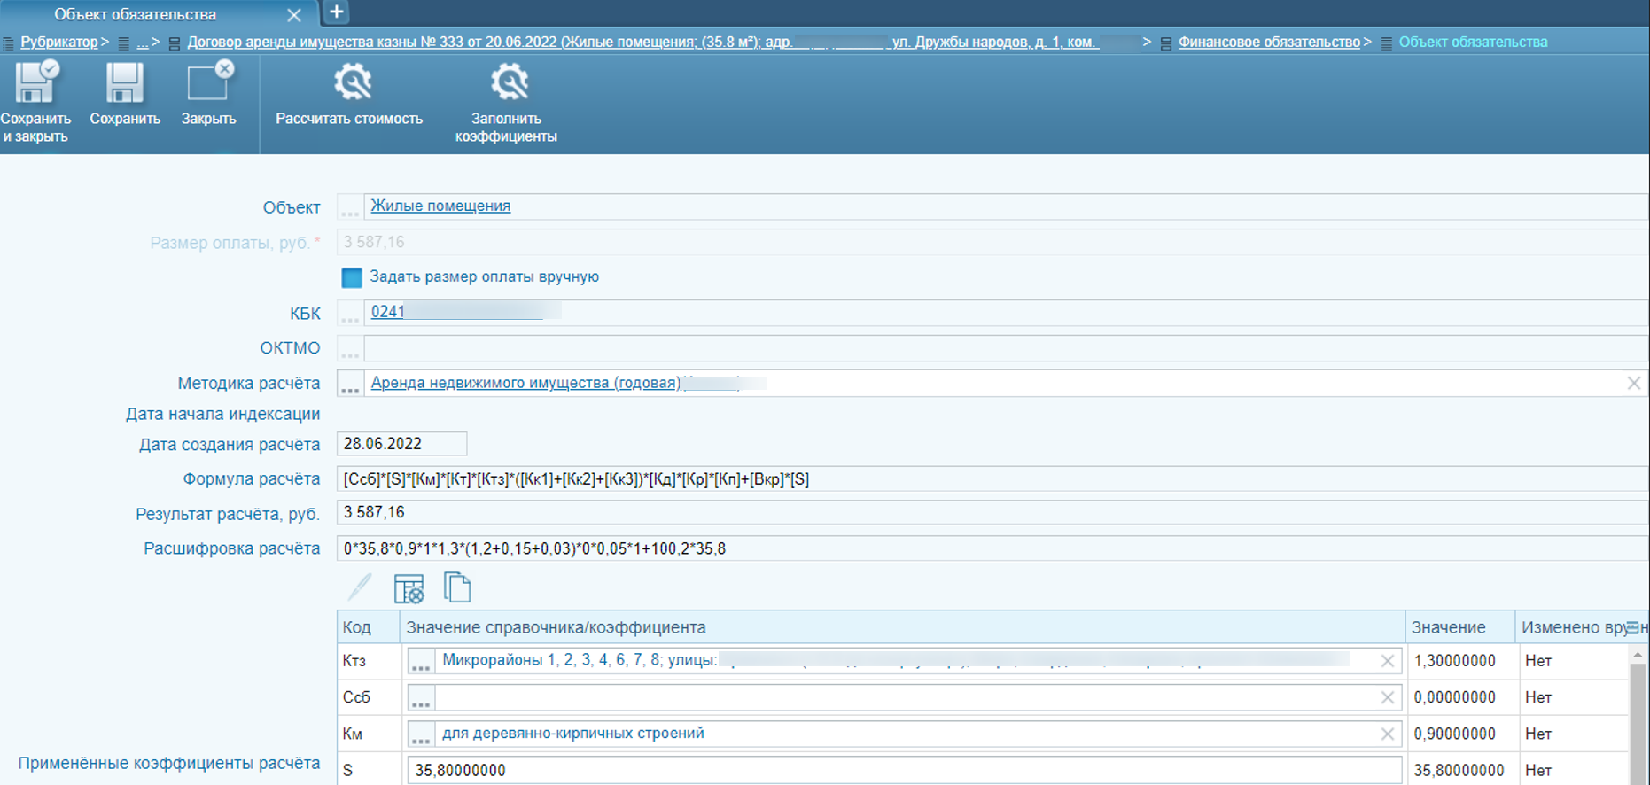Image resolution: width=1650 pixels, height=785 pixels.
Task: Click the 'Закрыть' toolbar icon
Action: tap(209, 84)
